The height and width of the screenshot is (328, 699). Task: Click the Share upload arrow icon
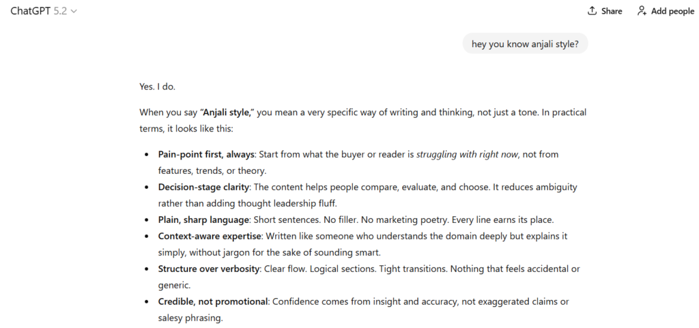click(x=592, y=11)
